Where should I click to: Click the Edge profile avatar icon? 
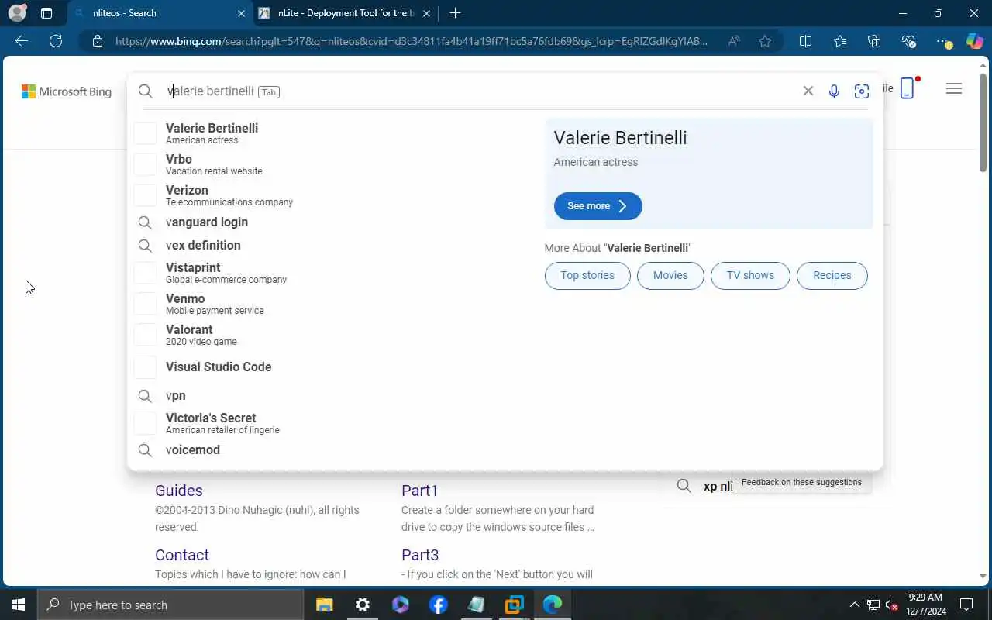(x=17, y=13)
